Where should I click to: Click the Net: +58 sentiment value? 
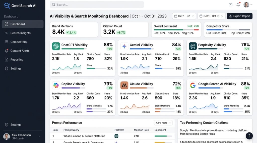click(x=193, y=26)
